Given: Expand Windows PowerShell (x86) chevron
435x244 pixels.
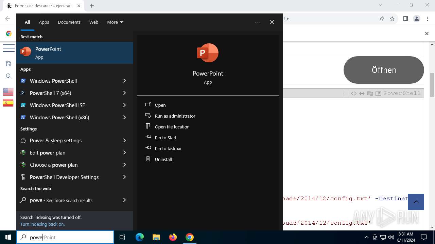Looking at the screenshot, I should pos(124,117).
